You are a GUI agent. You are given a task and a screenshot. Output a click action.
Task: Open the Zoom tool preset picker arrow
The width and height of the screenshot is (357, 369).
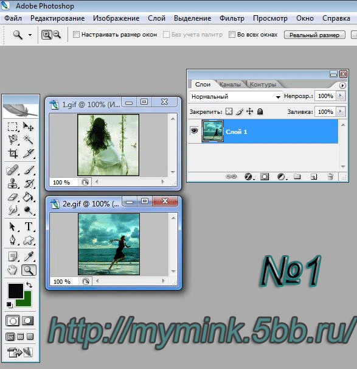tap(30, 35)
